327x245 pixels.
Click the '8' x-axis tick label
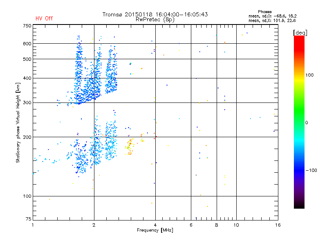click(217, 225)
